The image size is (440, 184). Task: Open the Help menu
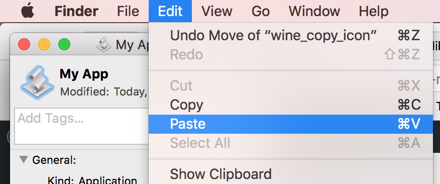click(x=374, y=11)
